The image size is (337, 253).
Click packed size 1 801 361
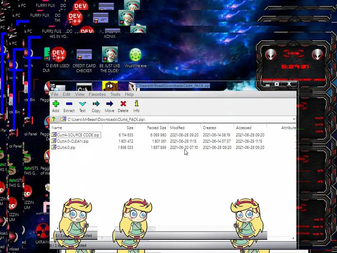159,141
